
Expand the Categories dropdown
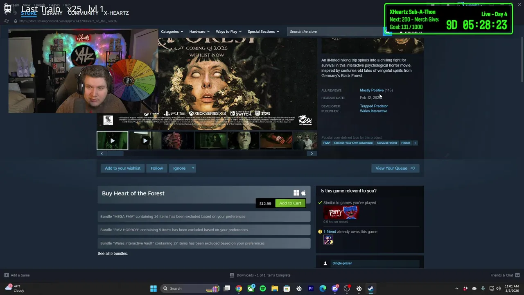coord(172,32)
